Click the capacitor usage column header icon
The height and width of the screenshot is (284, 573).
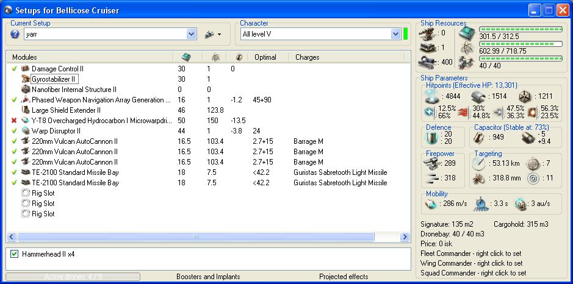point(238,57)
